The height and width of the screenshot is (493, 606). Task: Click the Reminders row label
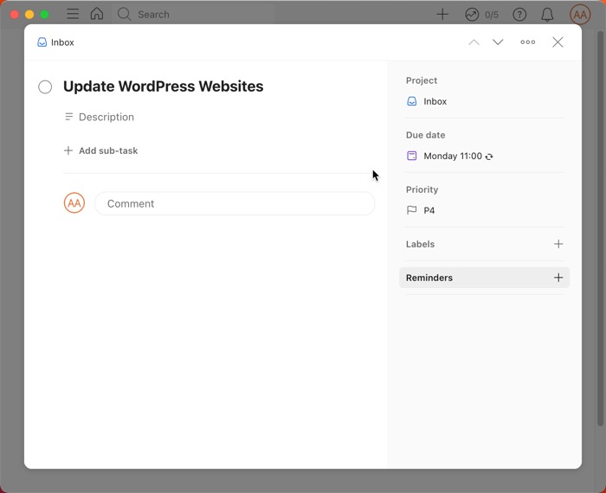(x=429, y=278)
